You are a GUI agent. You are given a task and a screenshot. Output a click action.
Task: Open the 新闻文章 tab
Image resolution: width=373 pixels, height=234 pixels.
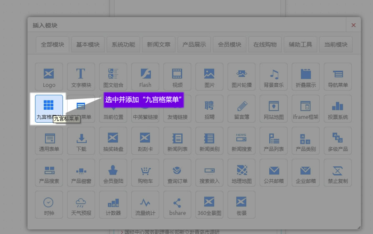158,44
